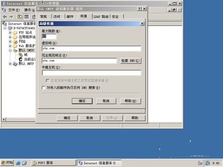Click 检查 DNS button

click(131, 61)
